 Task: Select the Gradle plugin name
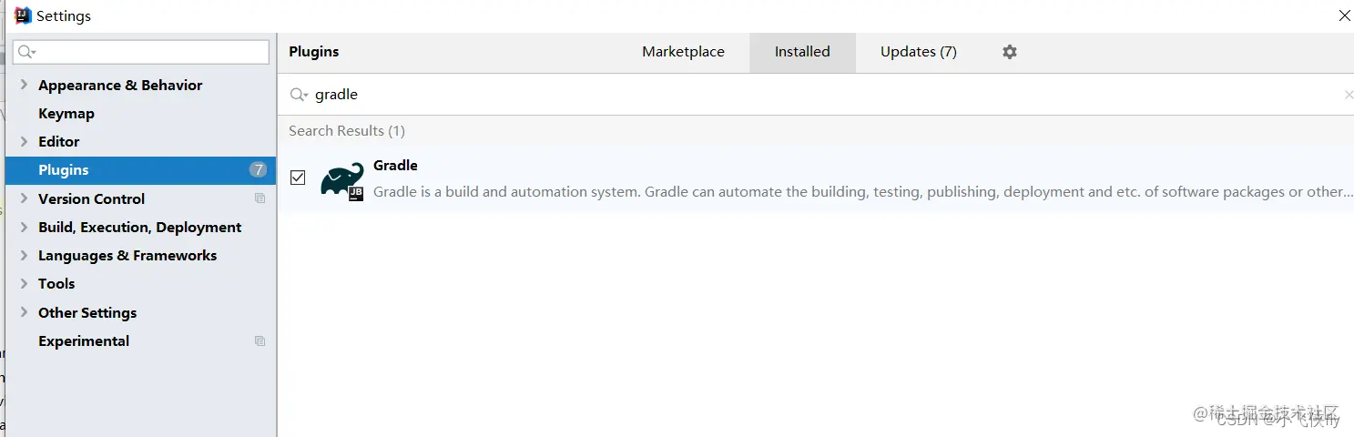pos(395,166)
